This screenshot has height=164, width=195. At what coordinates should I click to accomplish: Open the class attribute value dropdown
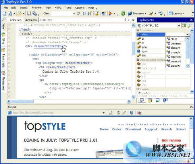(x=187, y=35)
